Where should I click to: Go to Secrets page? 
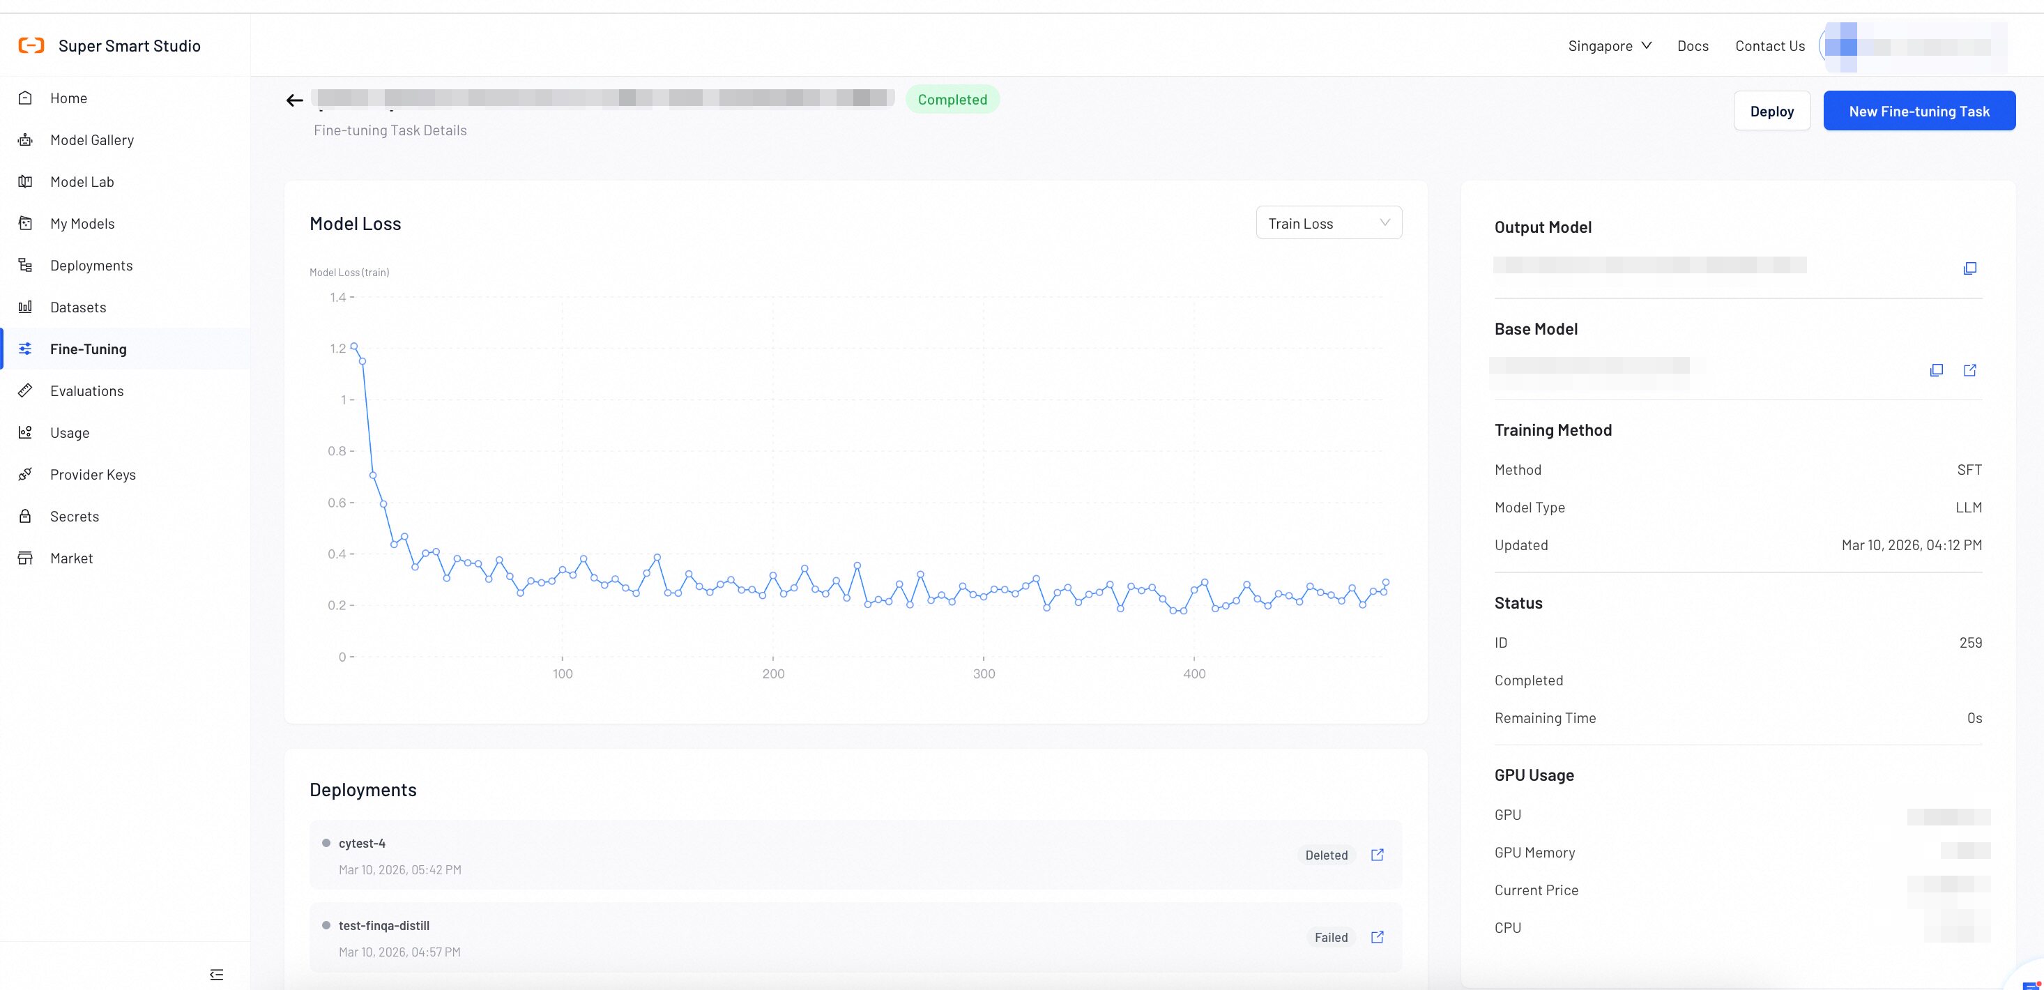point(125,516)
